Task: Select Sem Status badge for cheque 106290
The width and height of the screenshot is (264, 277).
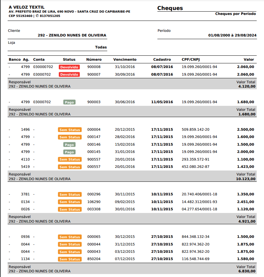Action: (x=69, y=202)
